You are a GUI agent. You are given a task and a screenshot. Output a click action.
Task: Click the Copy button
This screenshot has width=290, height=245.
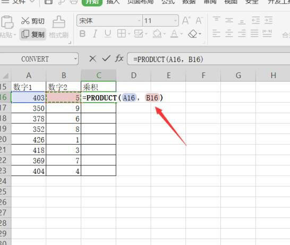pos(33,35)
